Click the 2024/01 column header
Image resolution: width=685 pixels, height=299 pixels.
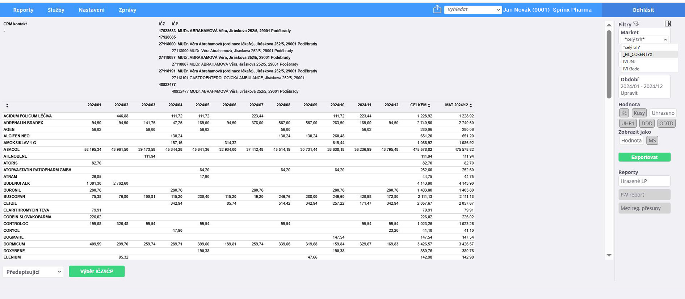click(94, 105)
